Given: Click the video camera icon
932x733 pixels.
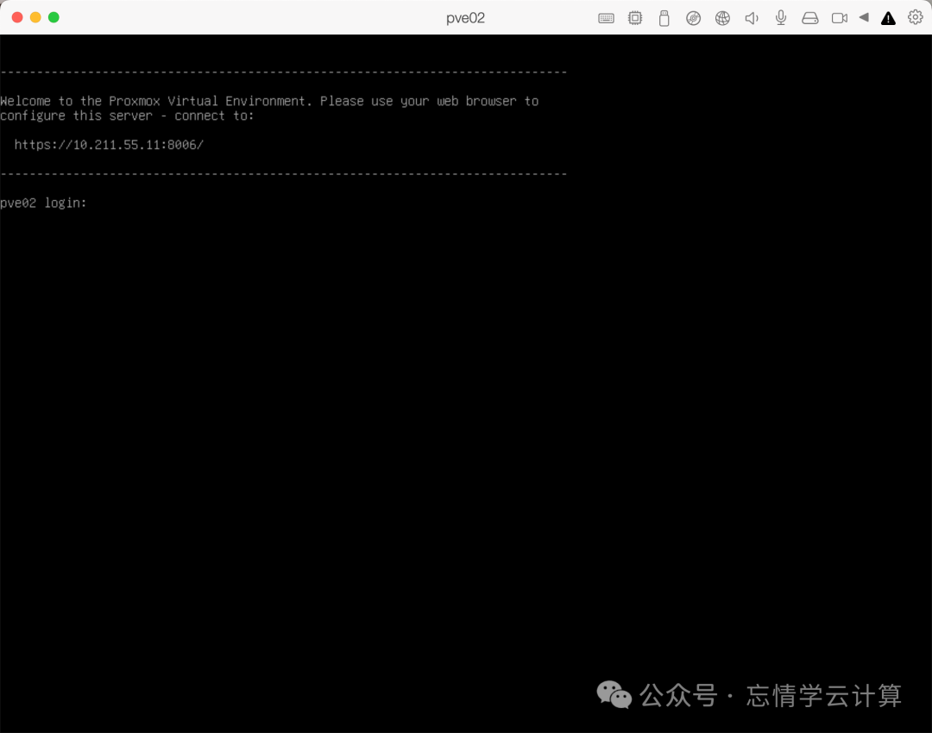Looking at the screenshot, I should pyautogui.click(x=840, y=18).
